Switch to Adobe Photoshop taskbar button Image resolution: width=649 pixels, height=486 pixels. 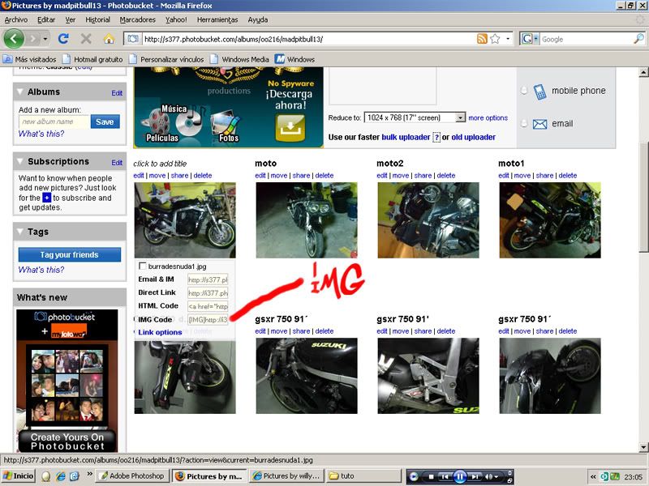[132, 476]
